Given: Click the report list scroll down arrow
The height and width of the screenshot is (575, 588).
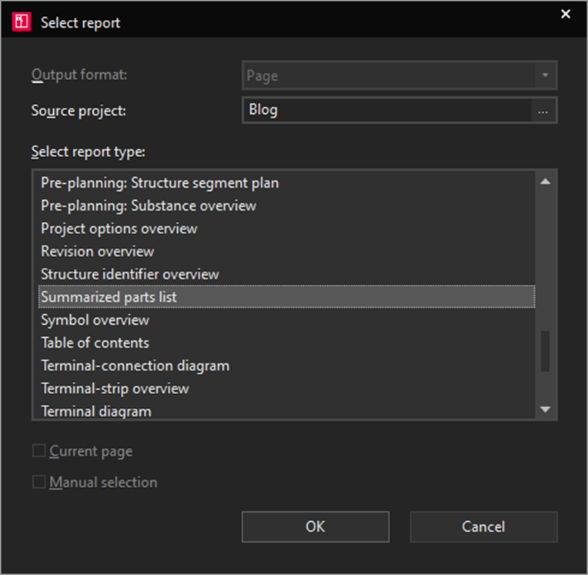Looking at the screenshot, I should [546, 410].
